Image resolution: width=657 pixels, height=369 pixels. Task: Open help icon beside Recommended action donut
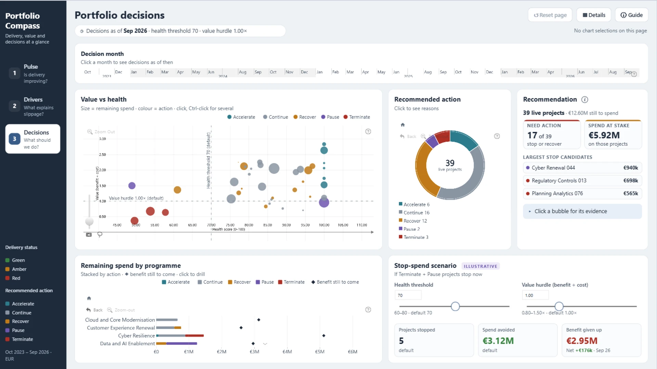[x=497, y=136]
